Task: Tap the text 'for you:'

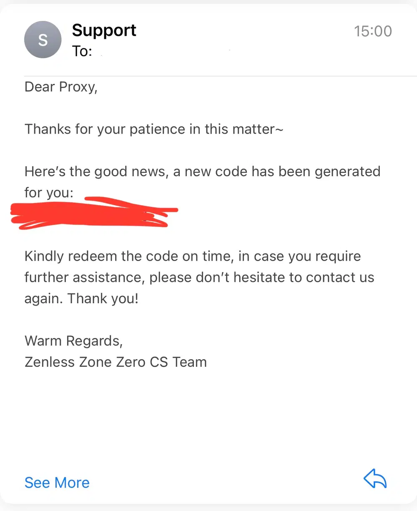Action: [49, 192]
